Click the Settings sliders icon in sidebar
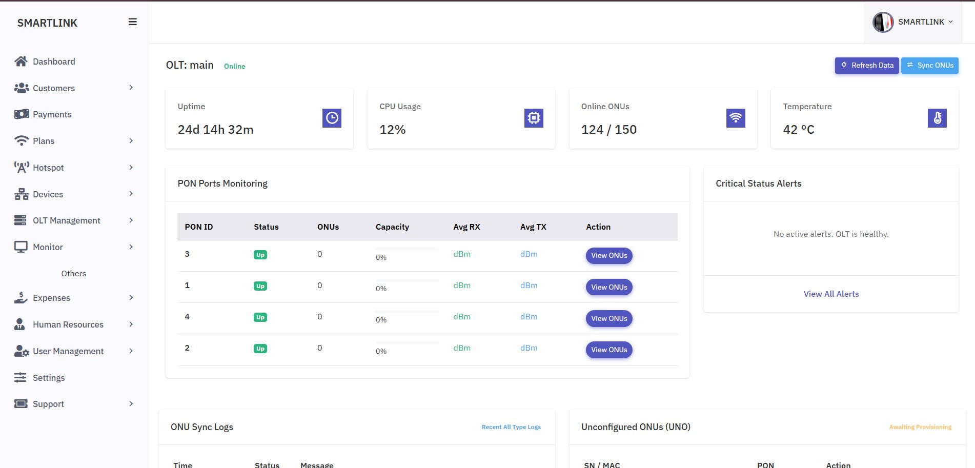 pos(20,378)
